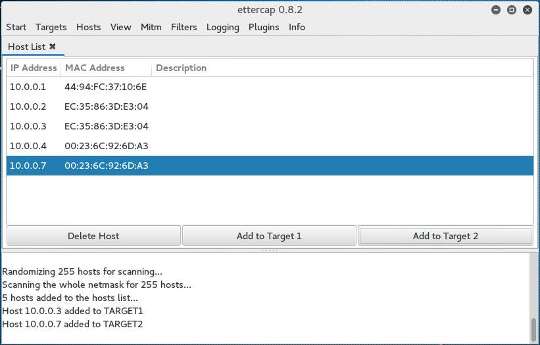The height and width of the screenshot is (345, 540).
Task: Close the Host List tab
Action: [x=53, y=47]
